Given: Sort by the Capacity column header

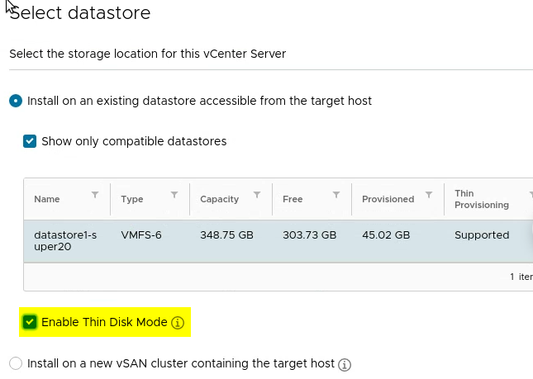Looking at the screenshot, I should pyautogui.click(x=219, y=199).
